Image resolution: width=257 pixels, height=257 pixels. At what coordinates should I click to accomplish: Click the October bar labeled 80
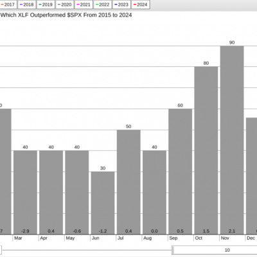[x=206, y=150]
